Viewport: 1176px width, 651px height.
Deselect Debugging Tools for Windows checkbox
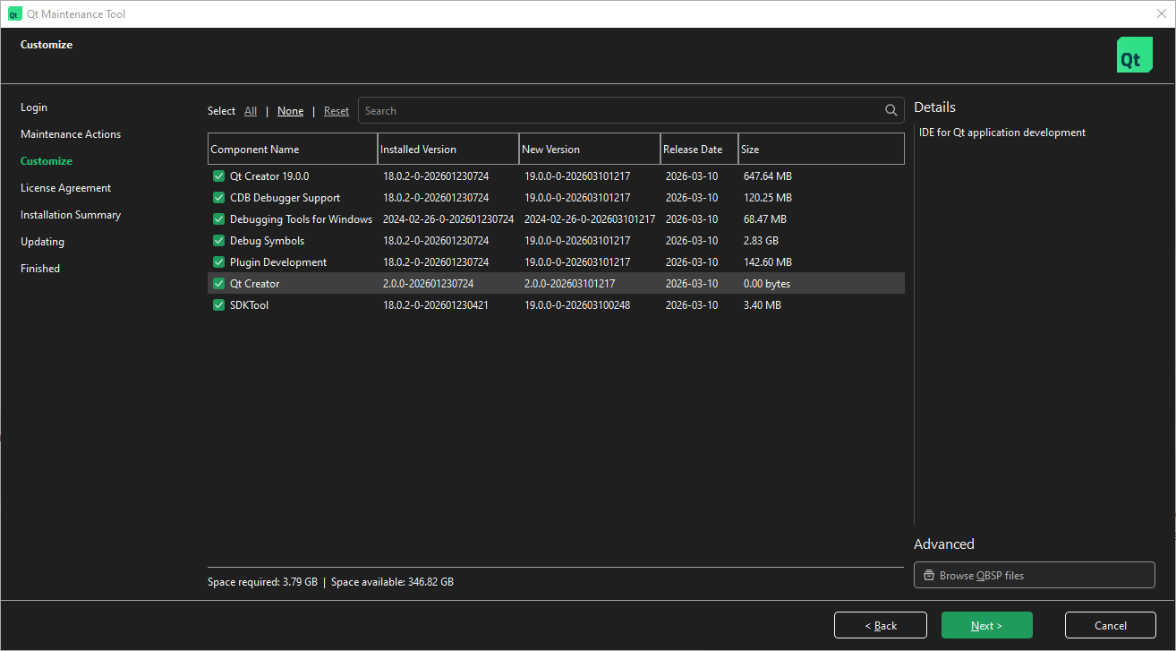pos(218,219)
